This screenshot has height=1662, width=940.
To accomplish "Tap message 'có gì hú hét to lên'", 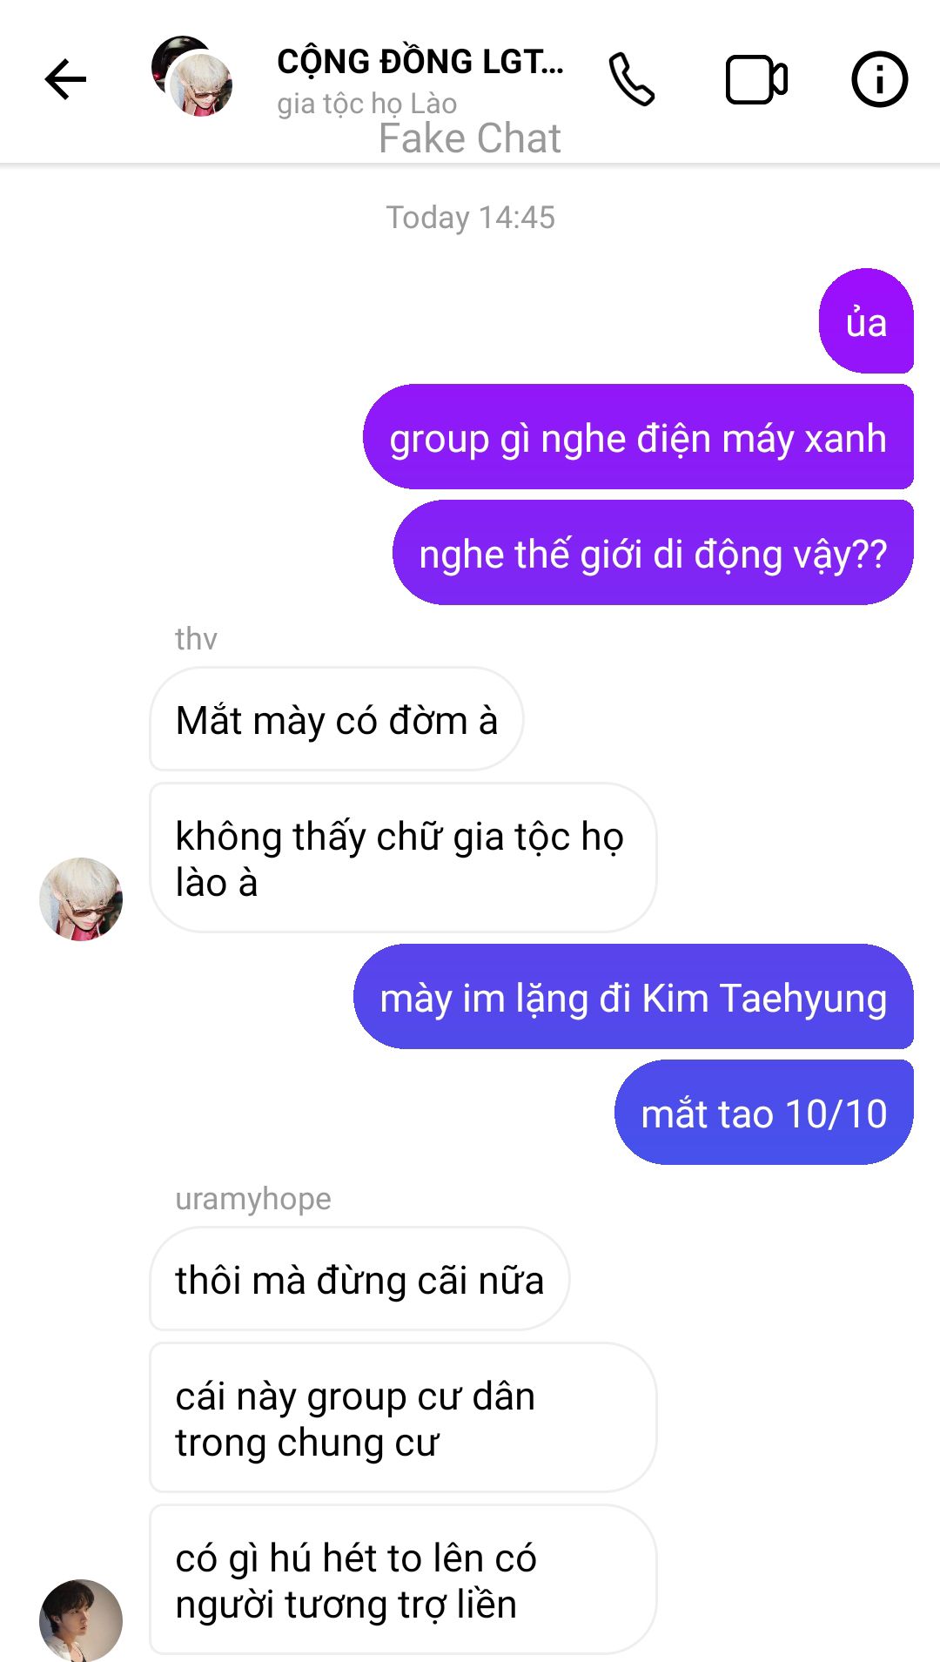I will [403, 1579].
